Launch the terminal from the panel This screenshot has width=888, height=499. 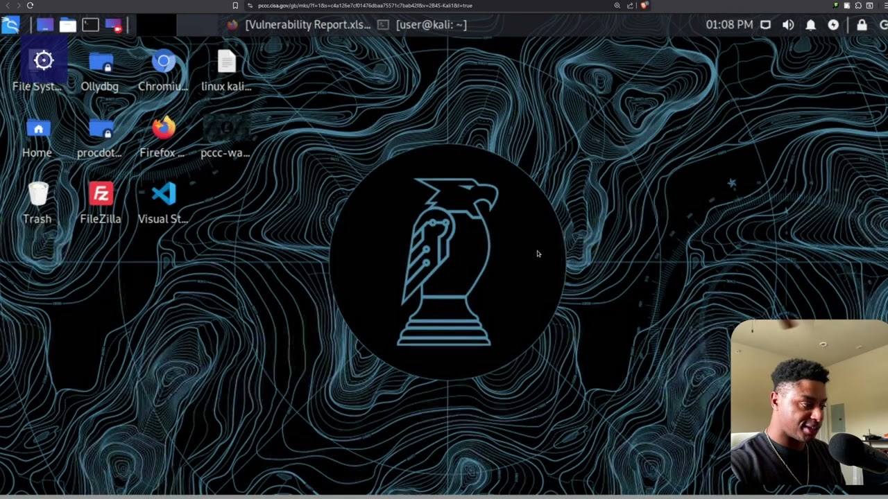[90, 25]
